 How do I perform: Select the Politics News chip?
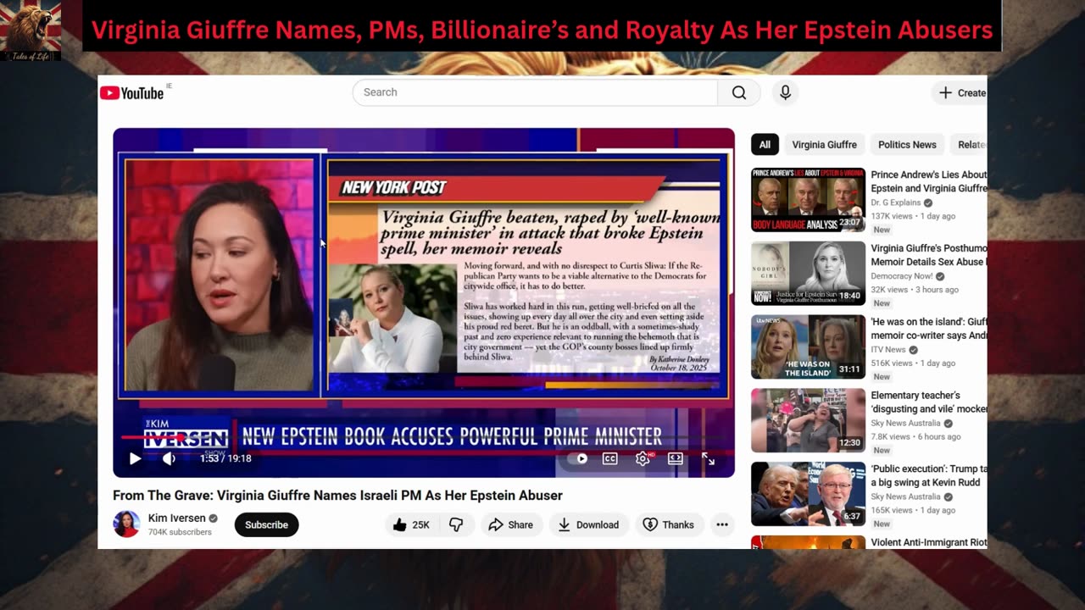[907, 145]
